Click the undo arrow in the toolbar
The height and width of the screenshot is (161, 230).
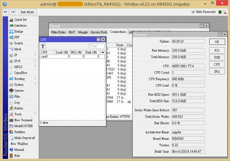[x=6, y=12]
